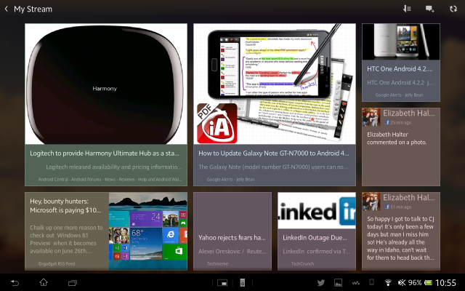Open the HTC One Android 4.2 headline
465x291 pixels.
coord(400,69)
